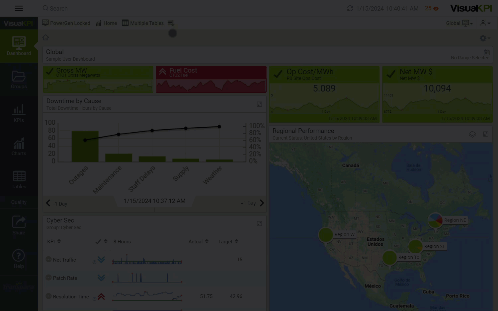
Task: Open the Share sidebar option
Action: tap(19, 225)
